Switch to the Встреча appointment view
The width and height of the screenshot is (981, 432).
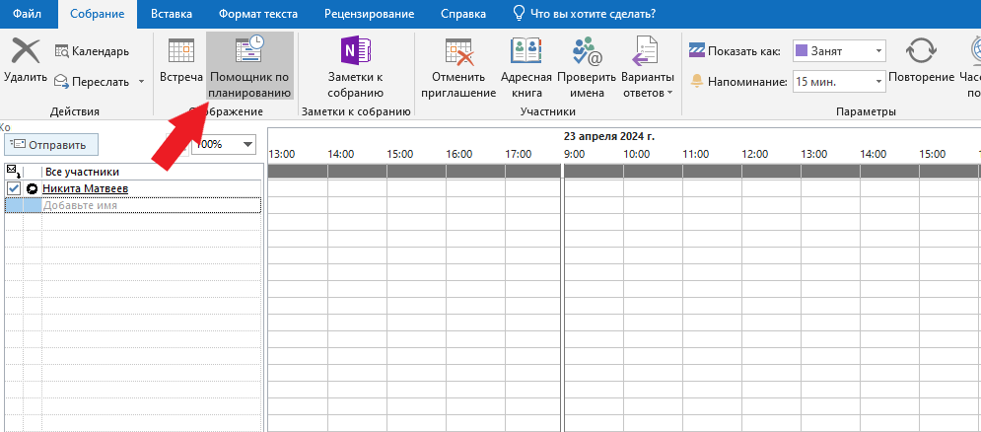(180, 65)
